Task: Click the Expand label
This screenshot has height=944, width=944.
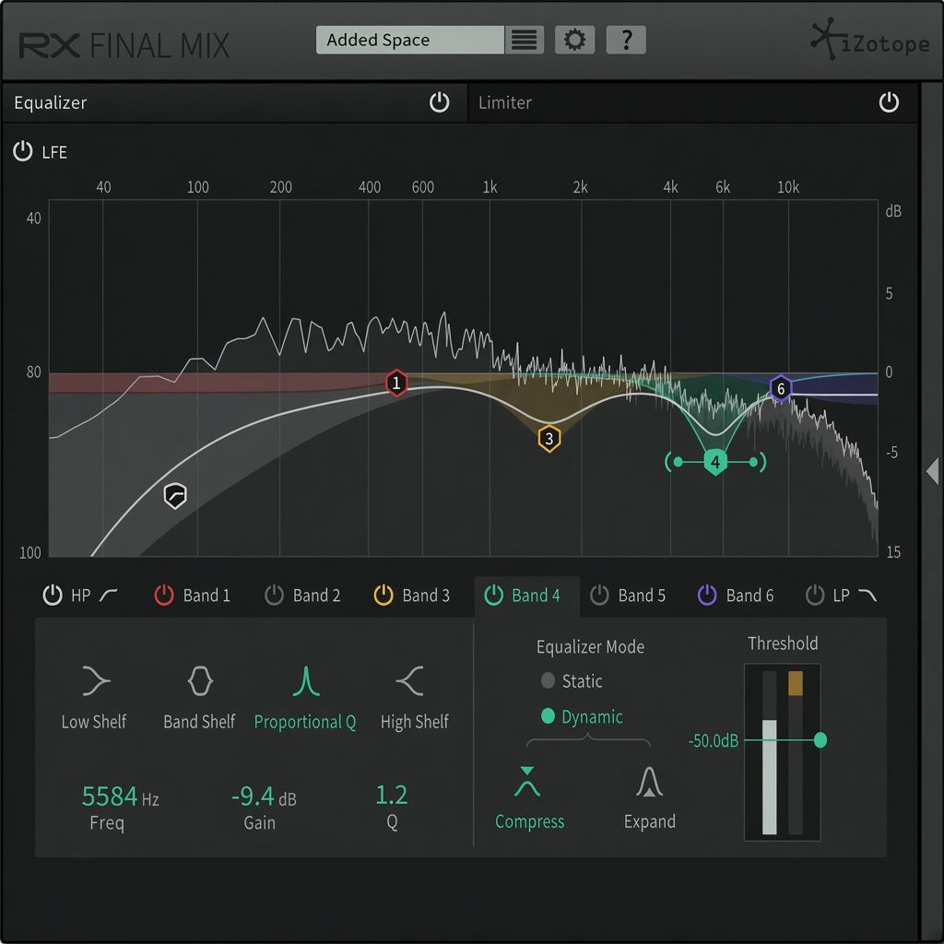Action: pyautogui.click(x=650, y=821)
